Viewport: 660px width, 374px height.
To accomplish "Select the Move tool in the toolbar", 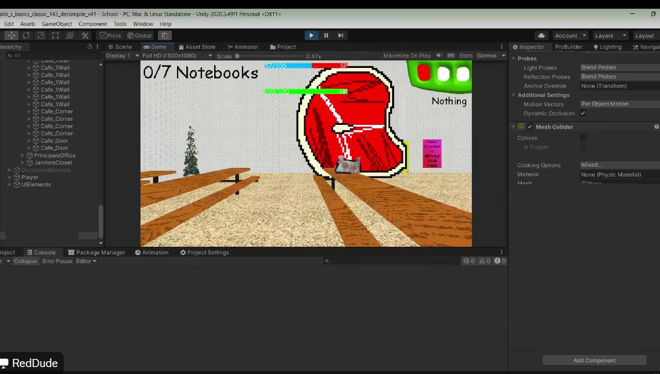I will coord(12,35).
